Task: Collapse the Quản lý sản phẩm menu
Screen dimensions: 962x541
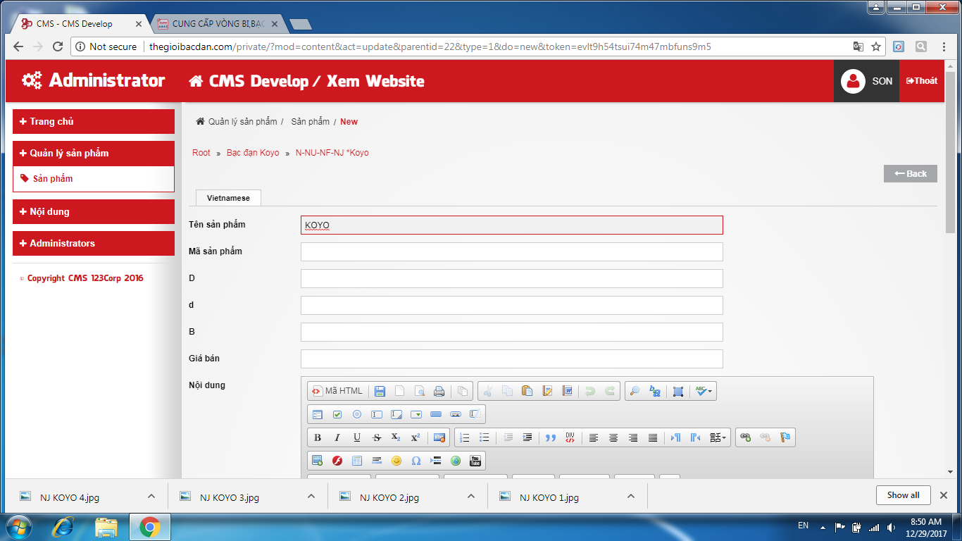Action: 94,153
